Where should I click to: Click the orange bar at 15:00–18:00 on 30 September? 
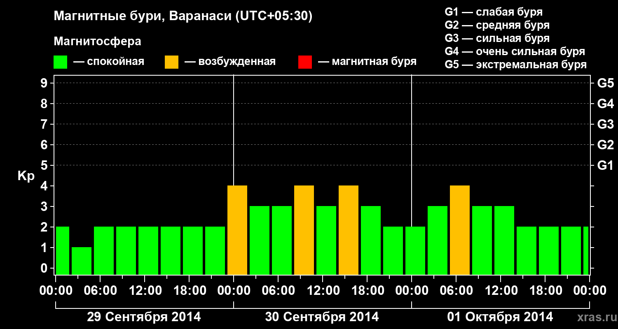[x=349, y=230]
